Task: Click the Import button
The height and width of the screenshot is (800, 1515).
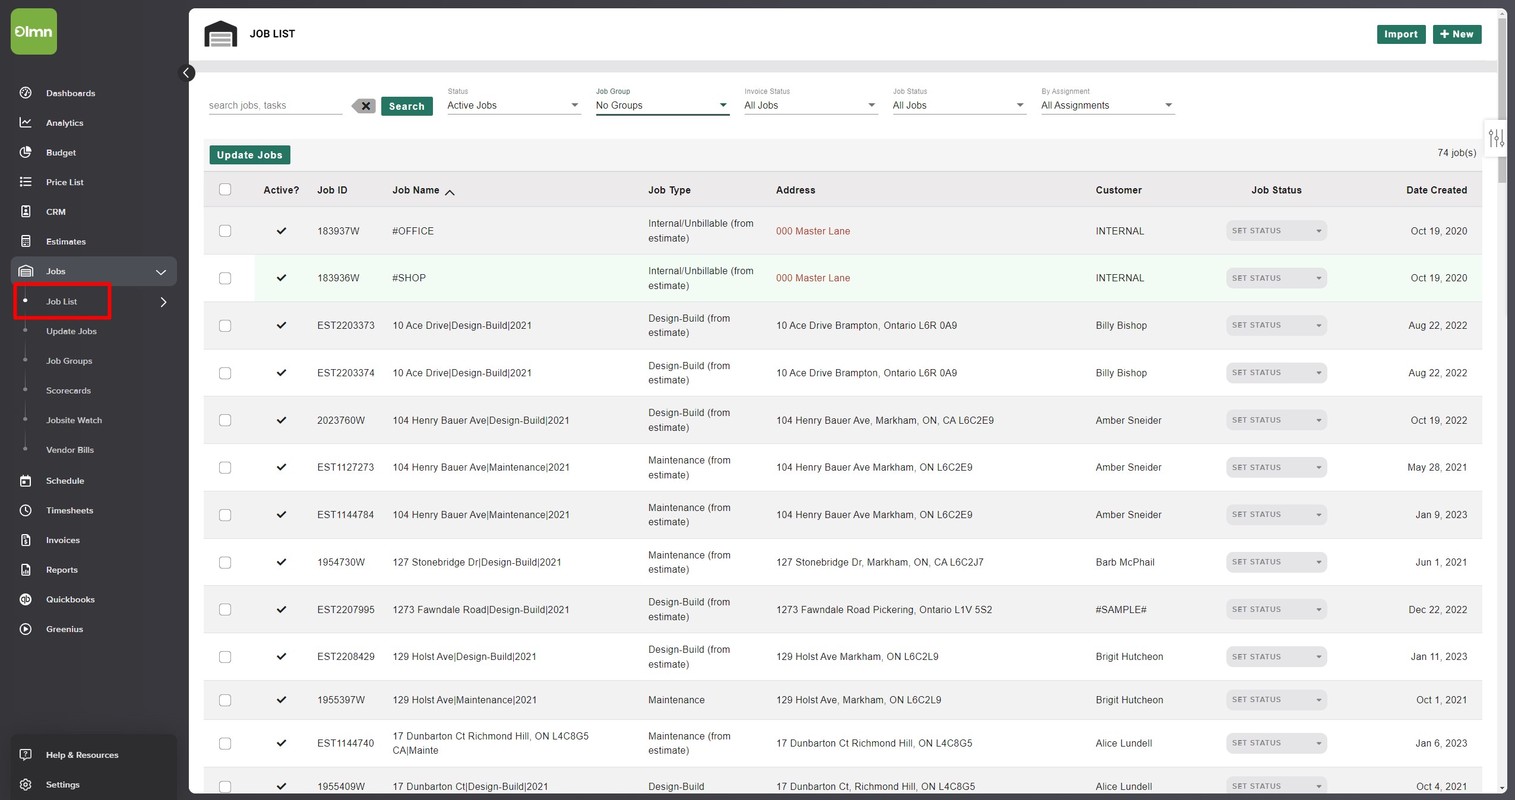Action: 1401,34
